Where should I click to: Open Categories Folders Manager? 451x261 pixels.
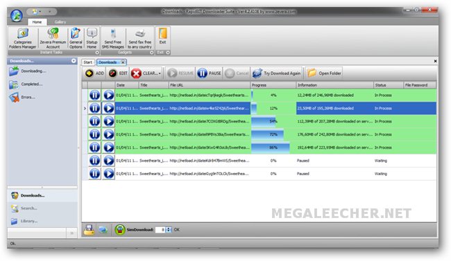22,38
